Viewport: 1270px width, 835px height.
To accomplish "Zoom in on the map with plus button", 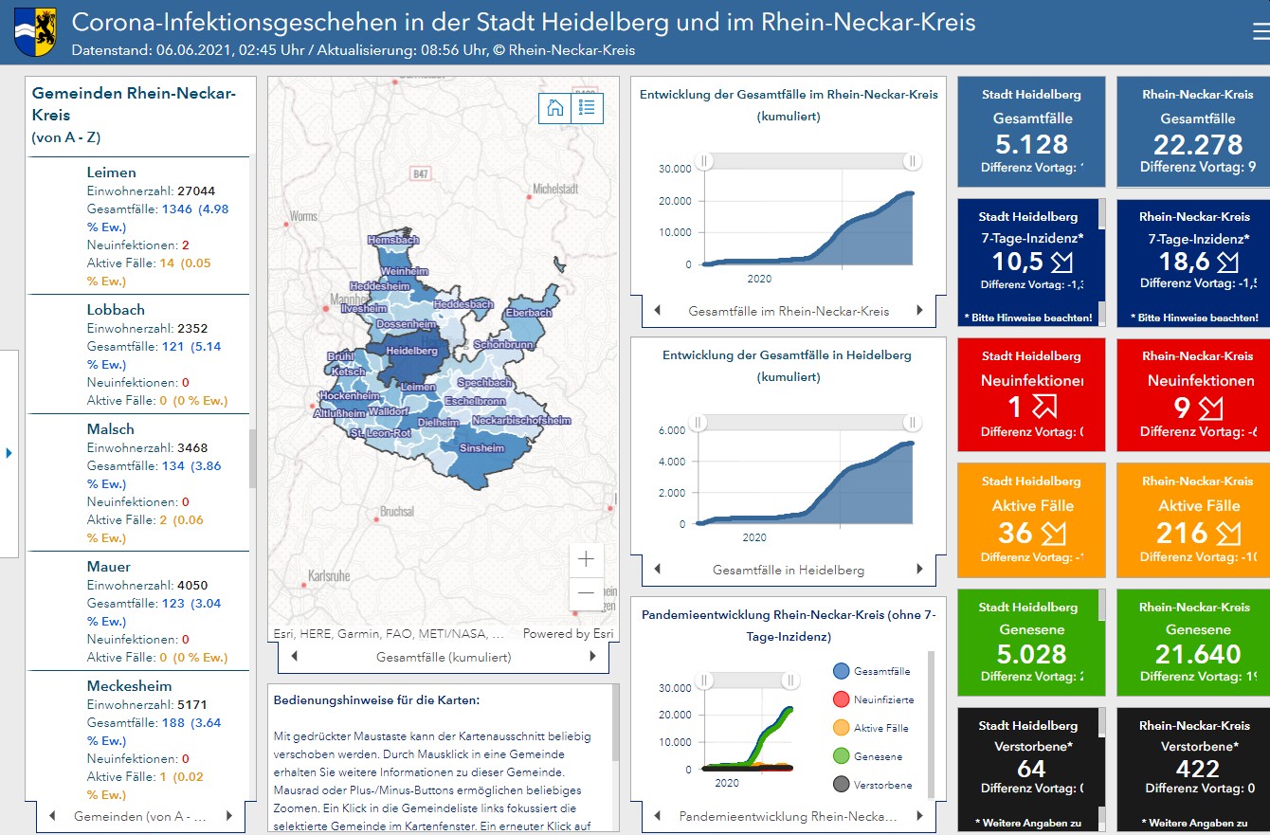I will [x=586, y=559].
